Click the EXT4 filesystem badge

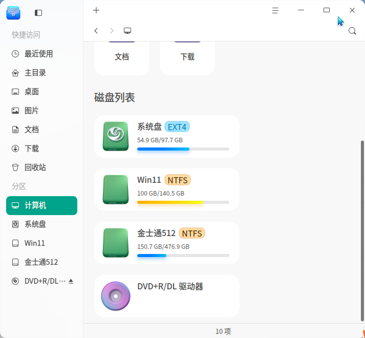coord(177,127)
